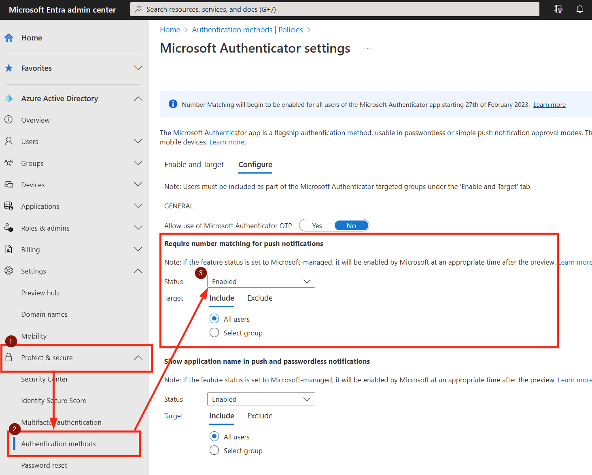Click search resources, services, and docs field
The image size is (592, 475).
(335, 9)
